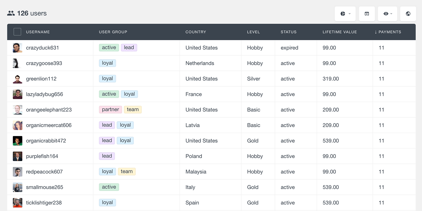This screenshot has height=211, width=422.
Task: Open greenlion112 avatar
Action: coord(18,79)
